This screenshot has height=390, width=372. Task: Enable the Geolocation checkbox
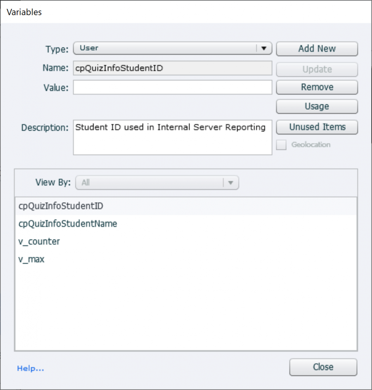[x=281, y=145]
